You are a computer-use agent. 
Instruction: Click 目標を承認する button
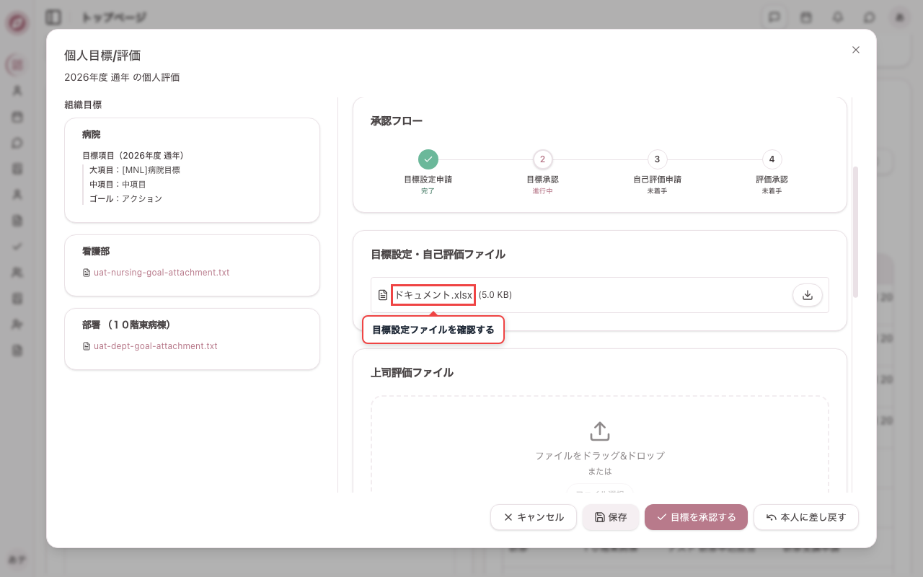pos(696,517)
